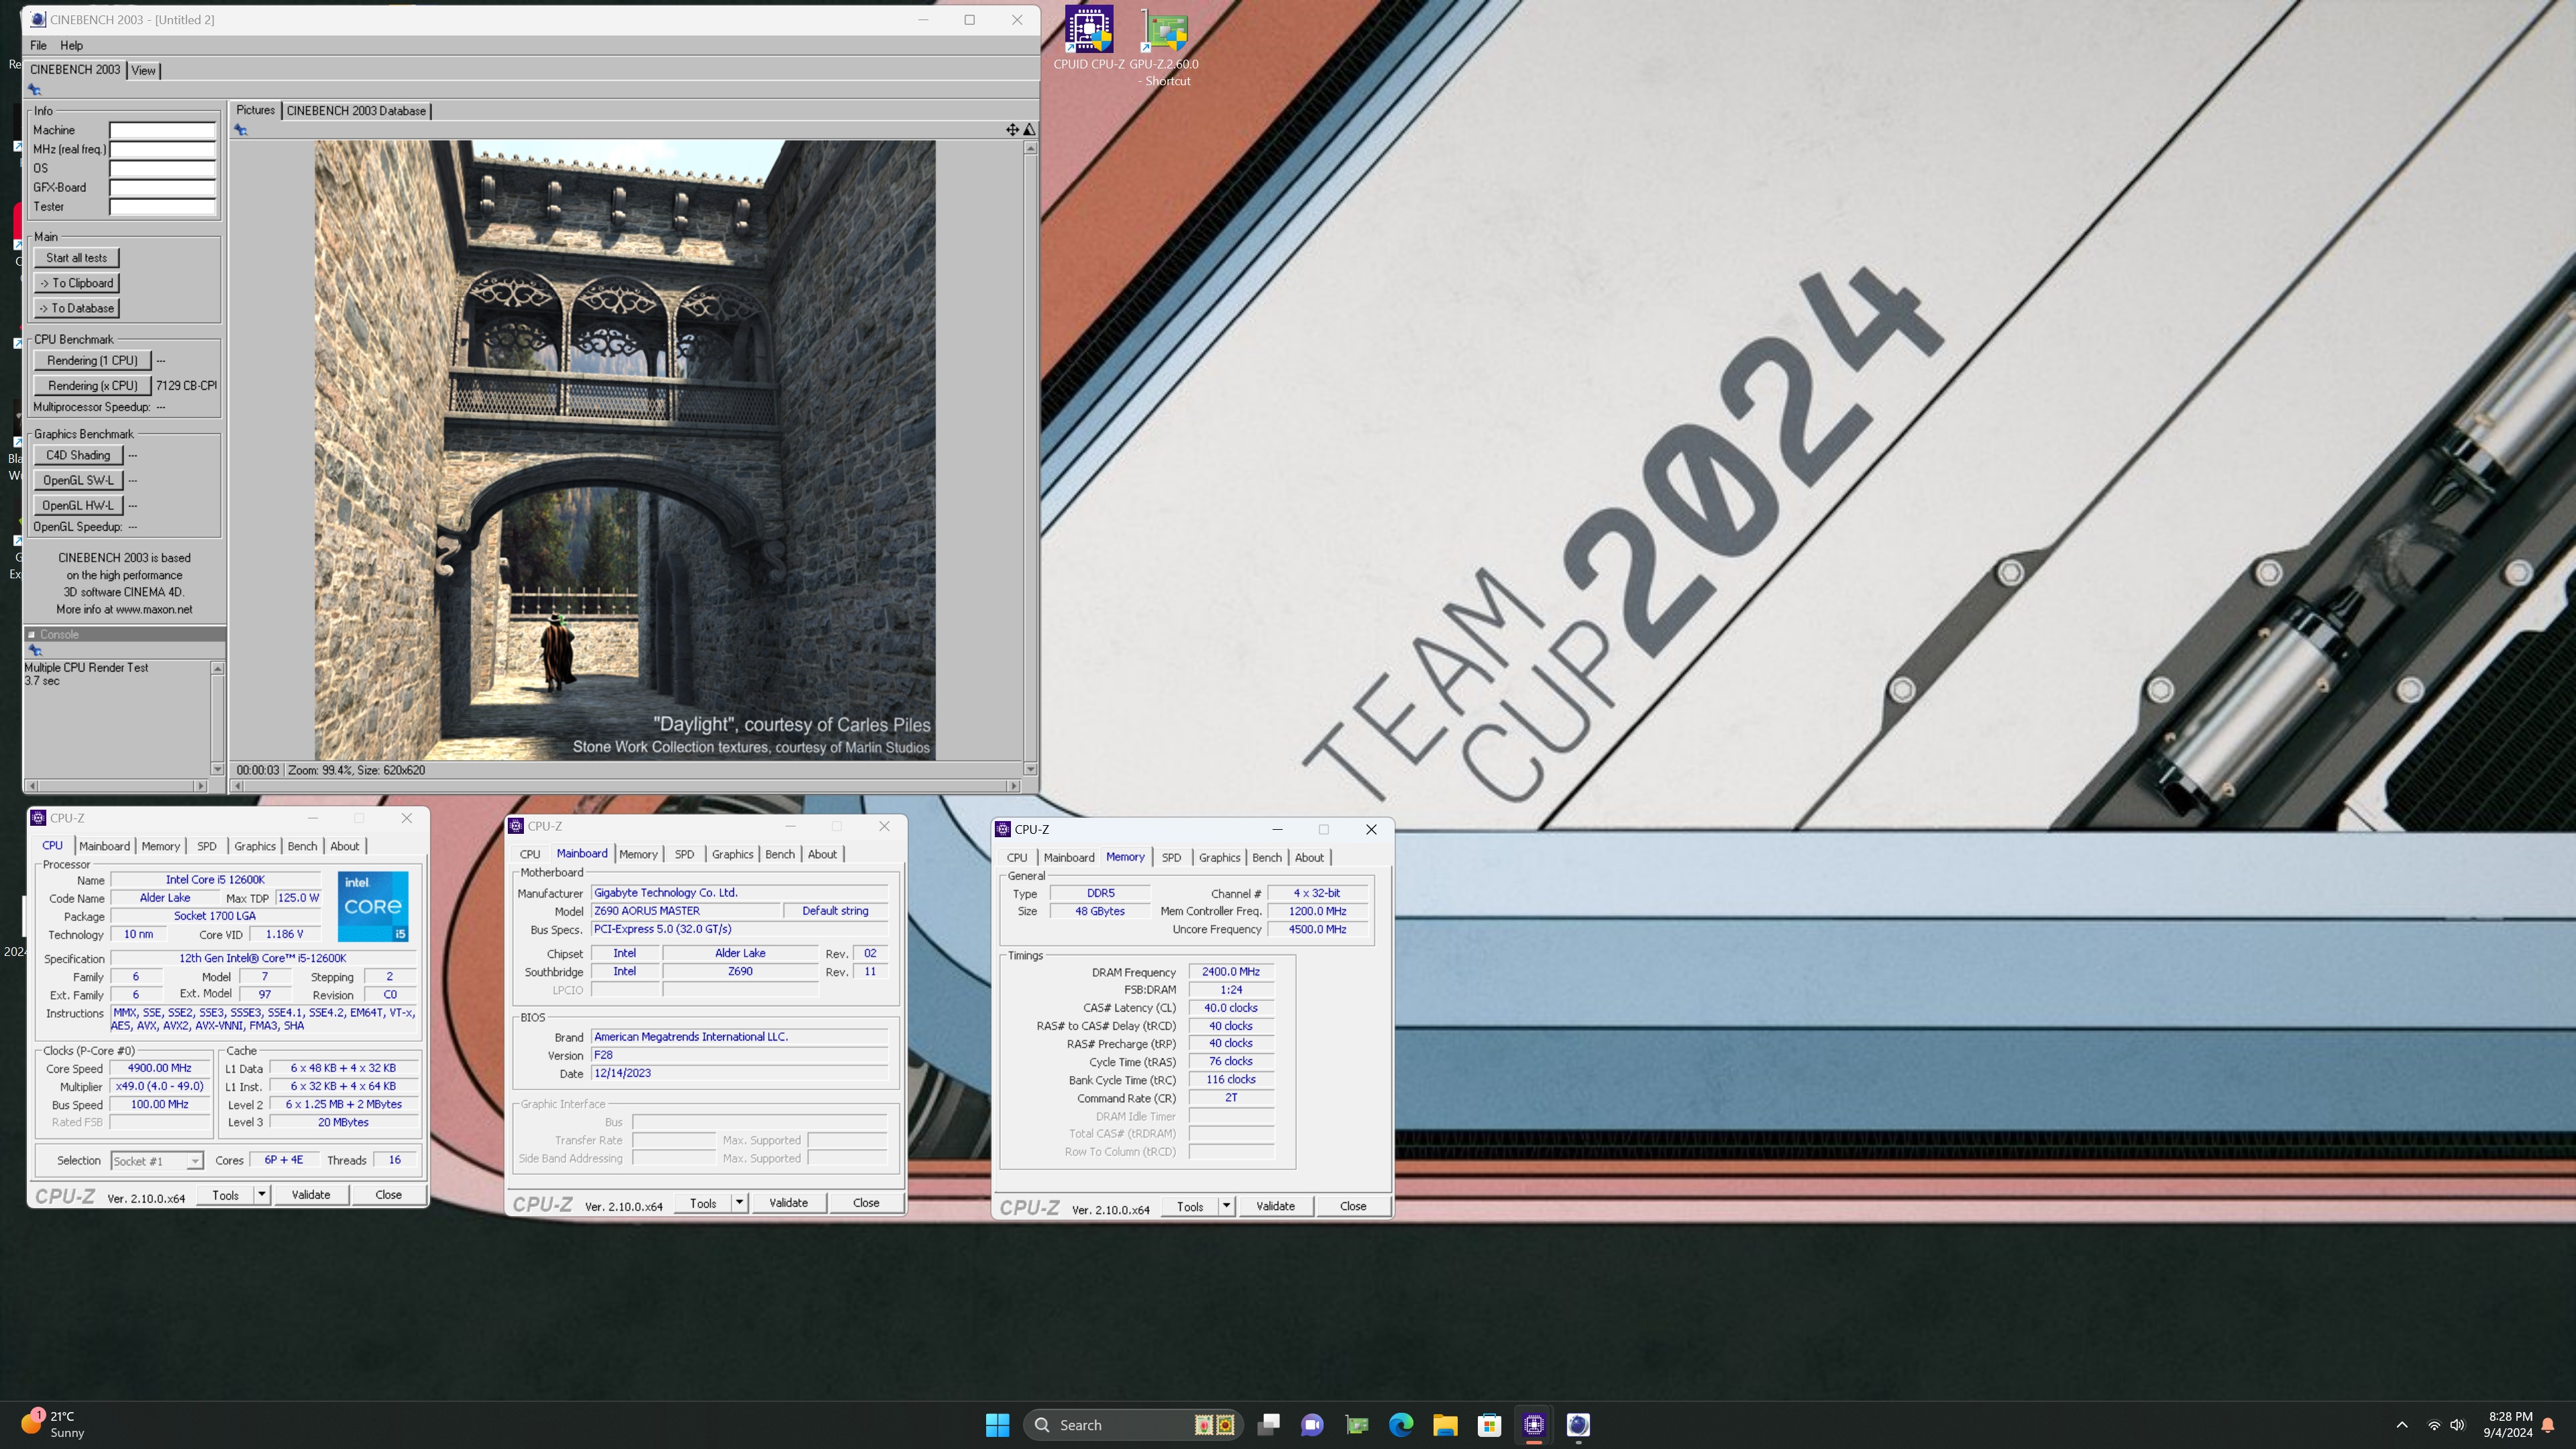Screen dimensions: 2576x1449
Task: Show hidden system tray icons
Action: coord(2402,1425)
